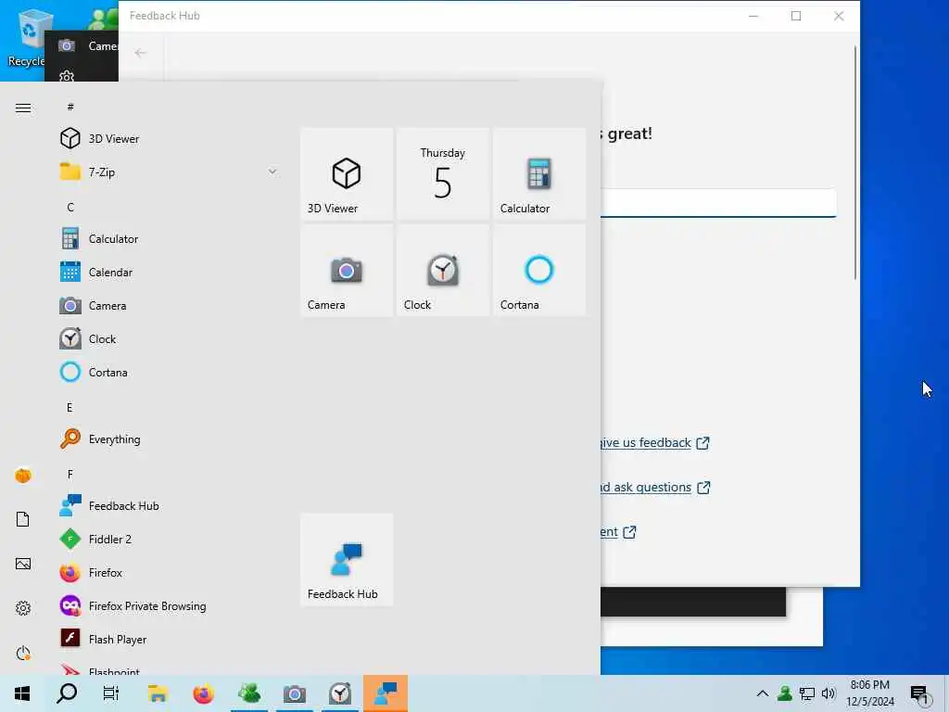Open Settings gear in Start sidebar

pos(23,608)
